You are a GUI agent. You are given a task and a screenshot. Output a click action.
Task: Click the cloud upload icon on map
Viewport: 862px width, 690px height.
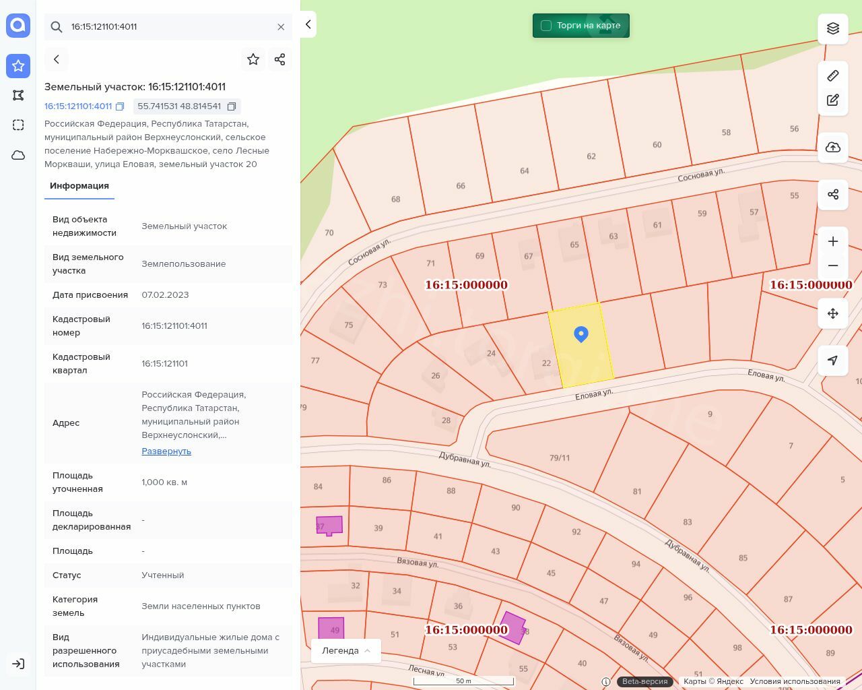(x=833, y=148)
